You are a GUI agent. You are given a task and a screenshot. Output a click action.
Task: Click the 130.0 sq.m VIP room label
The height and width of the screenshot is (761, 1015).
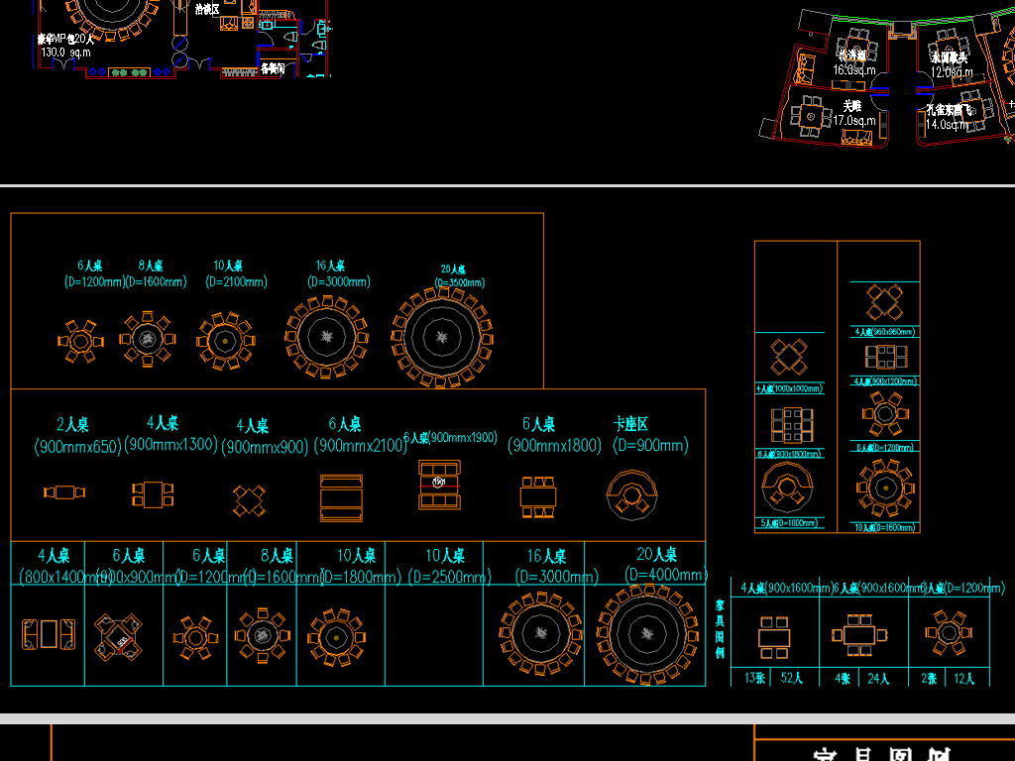[66, 53]
